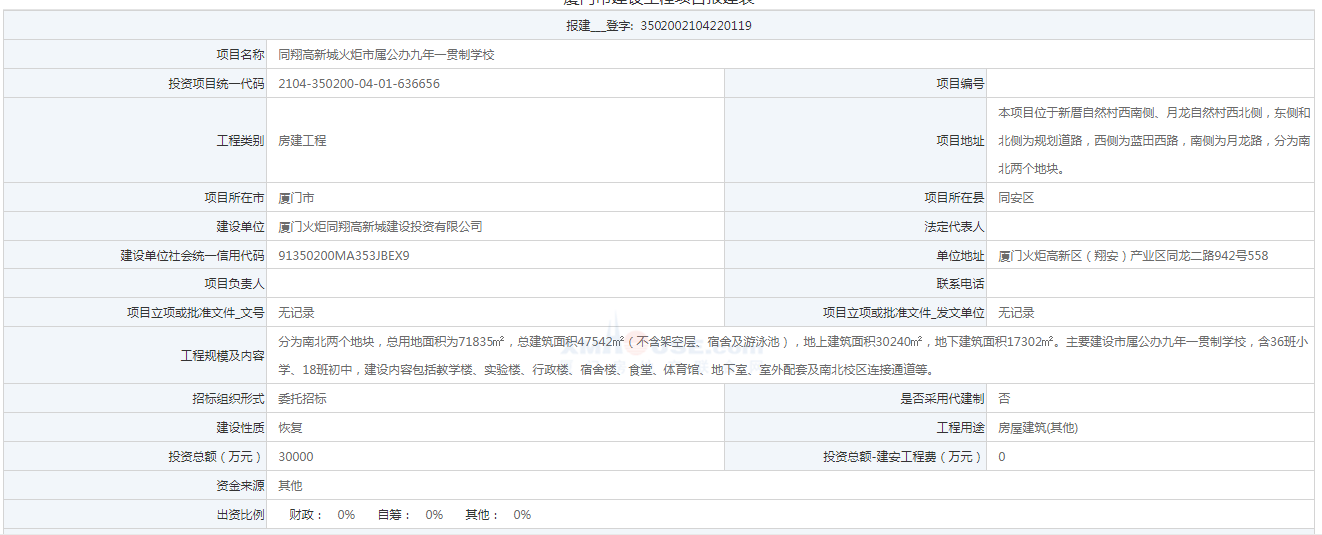Click the 项目所在市 label

(235, 198)
